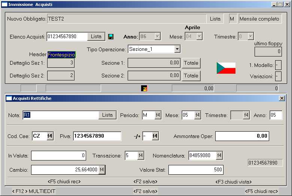
Task: Open the Mese dropdown arrow in top panel
Action: pyautogui.click(x=200, y=36)
